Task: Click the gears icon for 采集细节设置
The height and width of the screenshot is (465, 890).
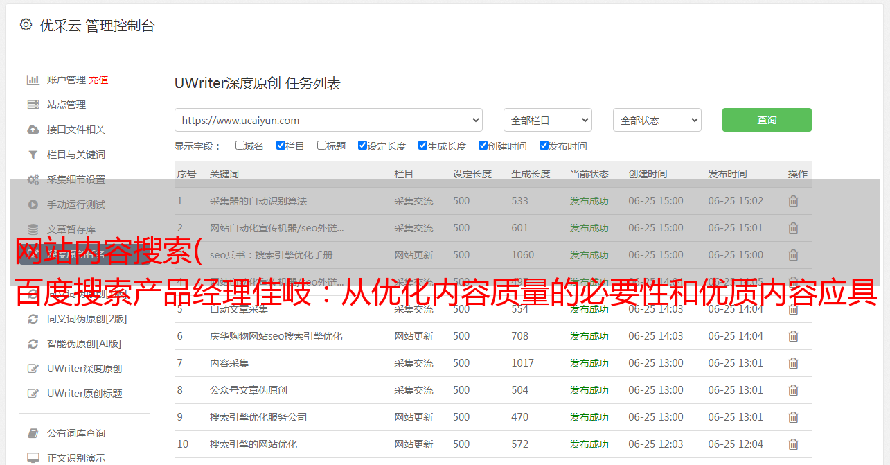Action: pos(33,179)
